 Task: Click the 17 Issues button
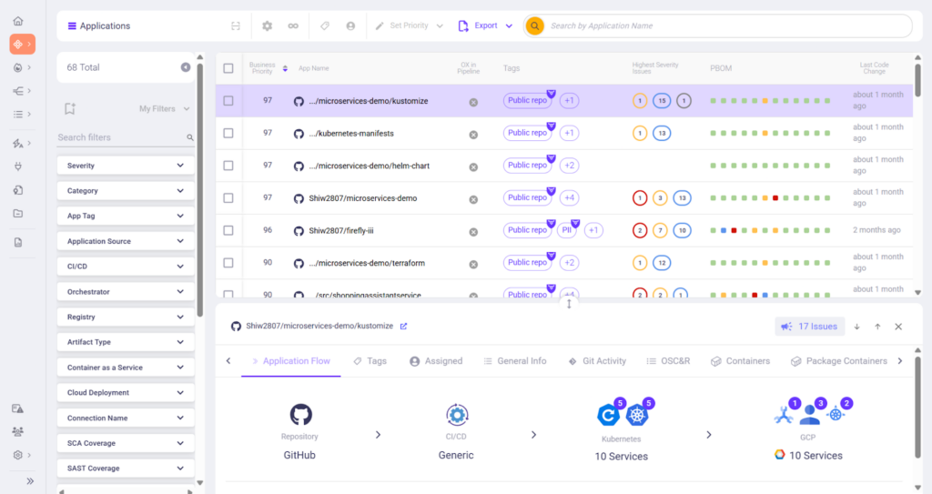tap(809, 327)
